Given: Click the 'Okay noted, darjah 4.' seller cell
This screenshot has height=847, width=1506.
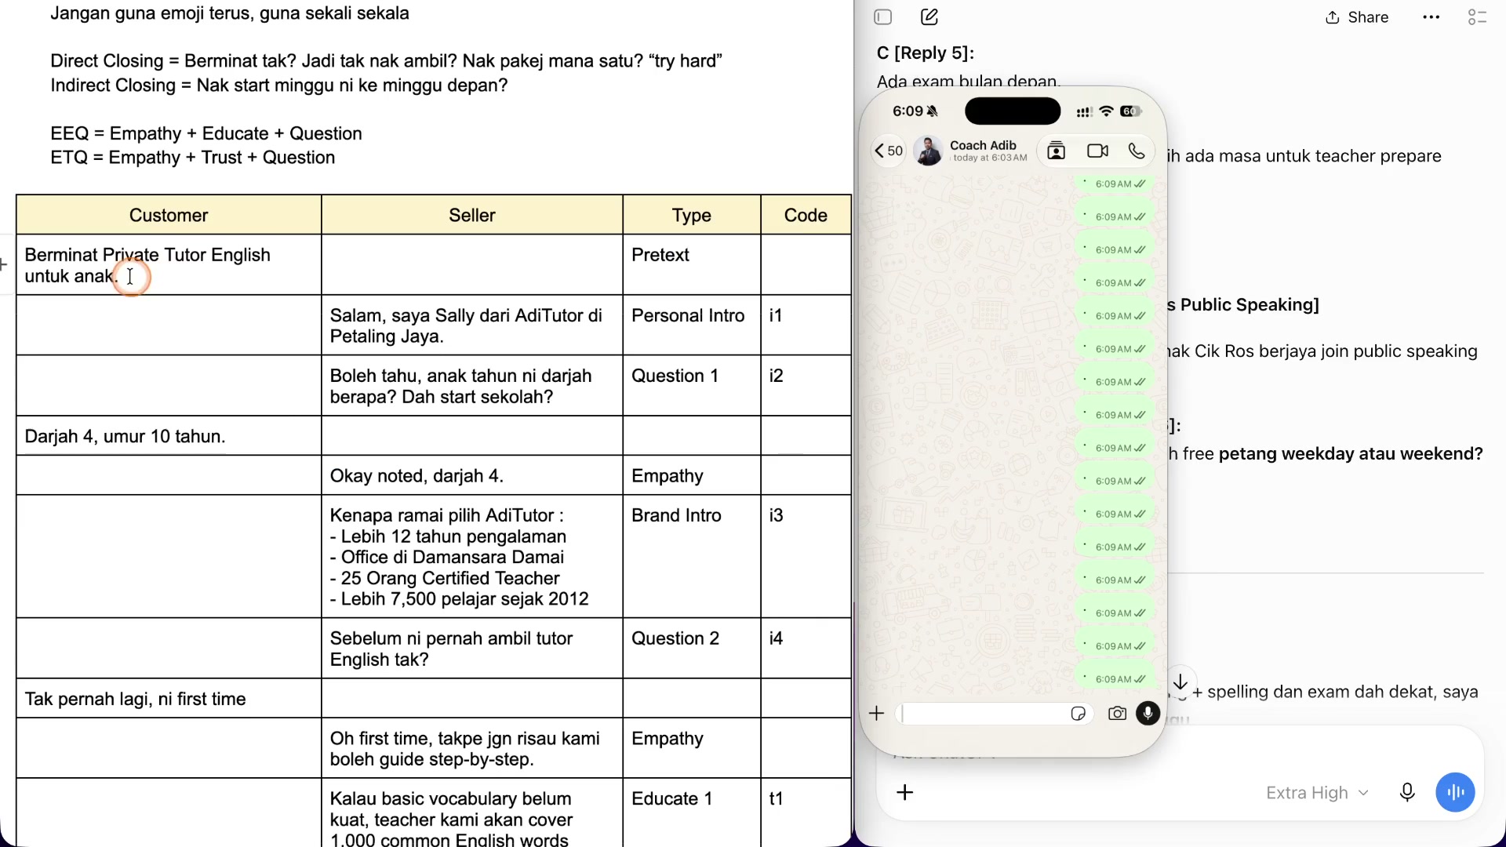Looking at the screenshot, I should tap(472, 475).
